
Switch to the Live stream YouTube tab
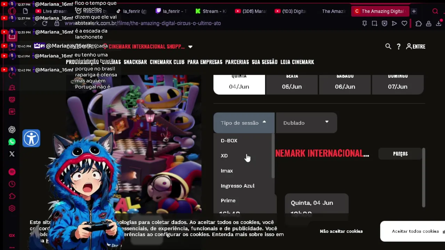click(x=51, y=11)
